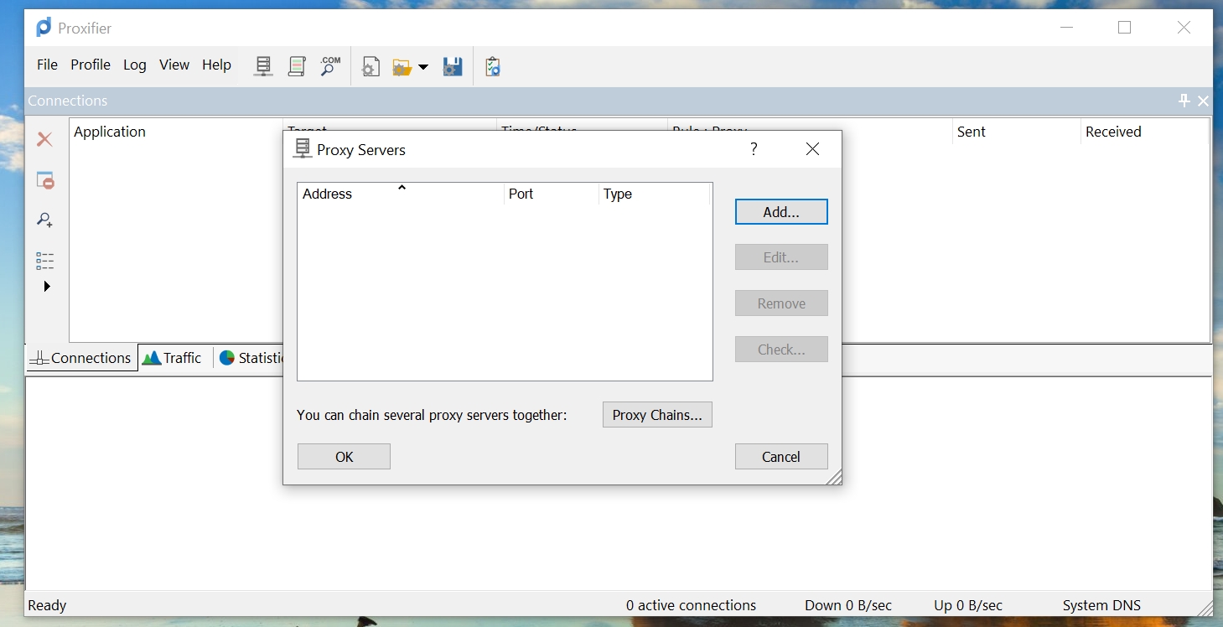Click the open profile folder icon
The image size is (1223, 627).
click(402, 67)
